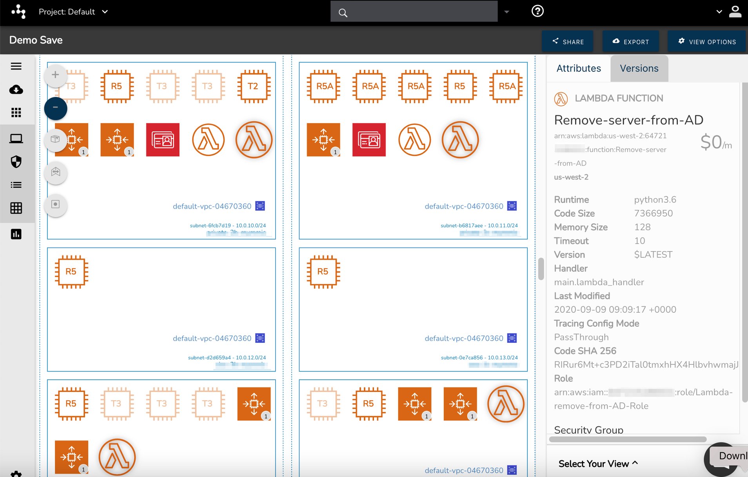748x477 pixels.
Task: Select the R5 instance in subnet-d2d659a4
Action: click(72, 271)
